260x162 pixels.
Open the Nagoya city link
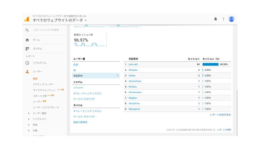(x=133, y=98)
